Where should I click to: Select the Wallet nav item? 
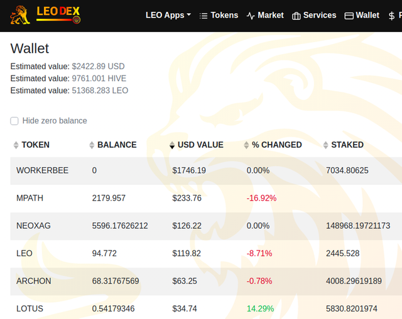[x=362, y=15]
